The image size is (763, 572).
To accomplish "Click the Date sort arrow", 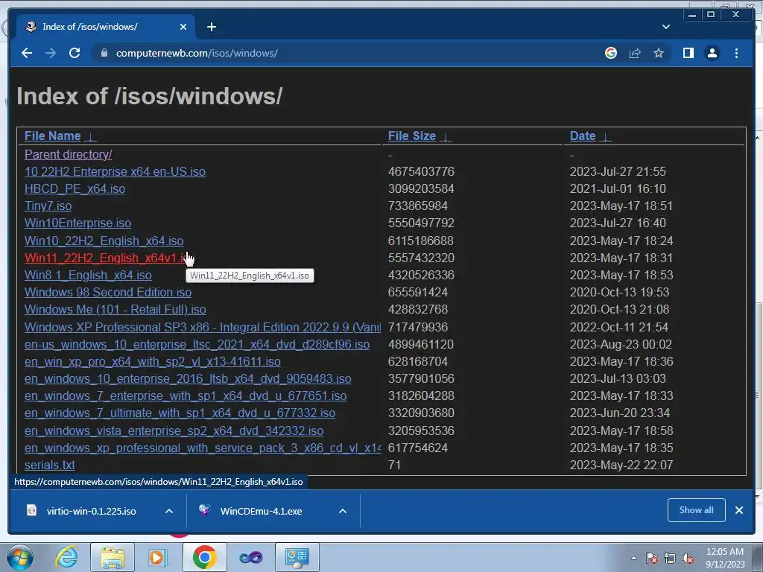I will point(605,137).
